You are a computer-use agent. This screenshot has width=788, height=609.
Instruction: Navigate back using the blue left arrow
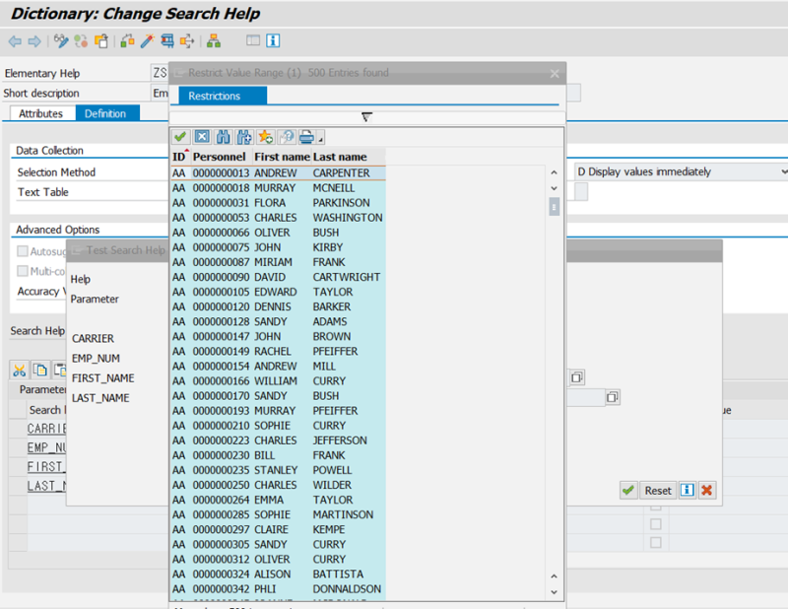click(x=14, y=40)
